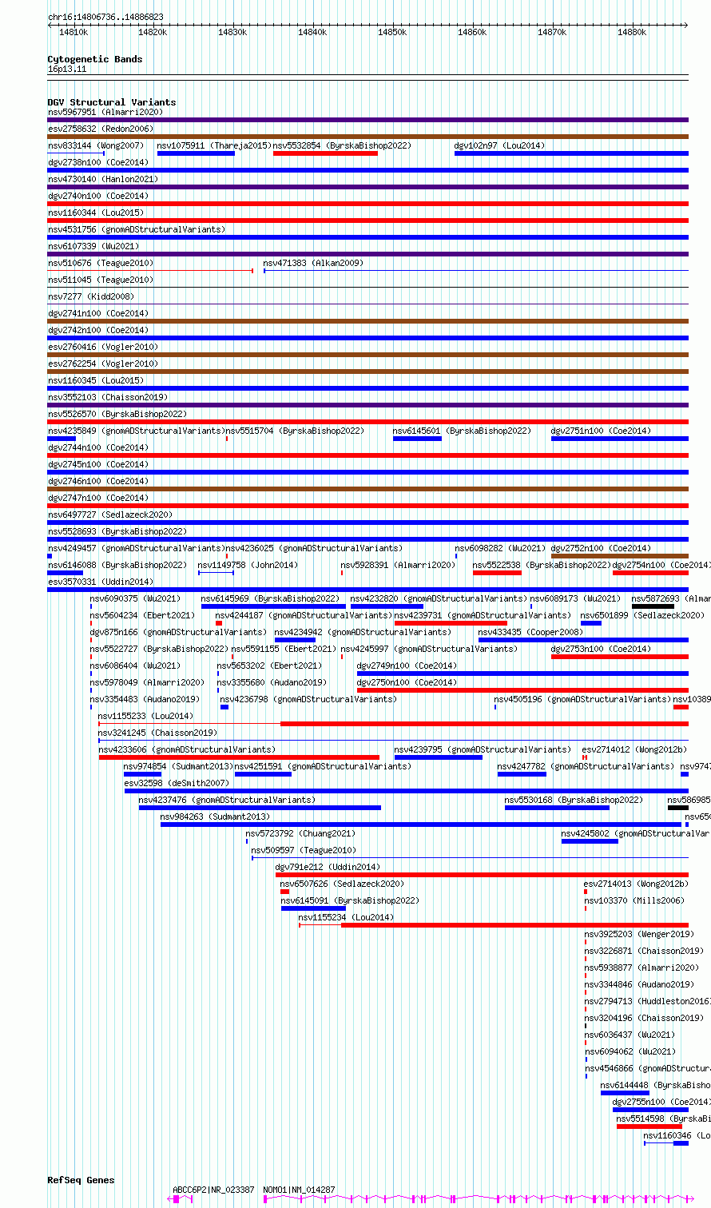Screen dimensions: 711x1208
Task: Click nsv3552103 (Chaisson2019) label
Action: pyautogui.click(x=107, y=398)
